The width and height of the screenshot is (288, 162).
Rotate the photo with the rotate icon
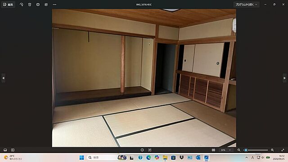(21, 4)
